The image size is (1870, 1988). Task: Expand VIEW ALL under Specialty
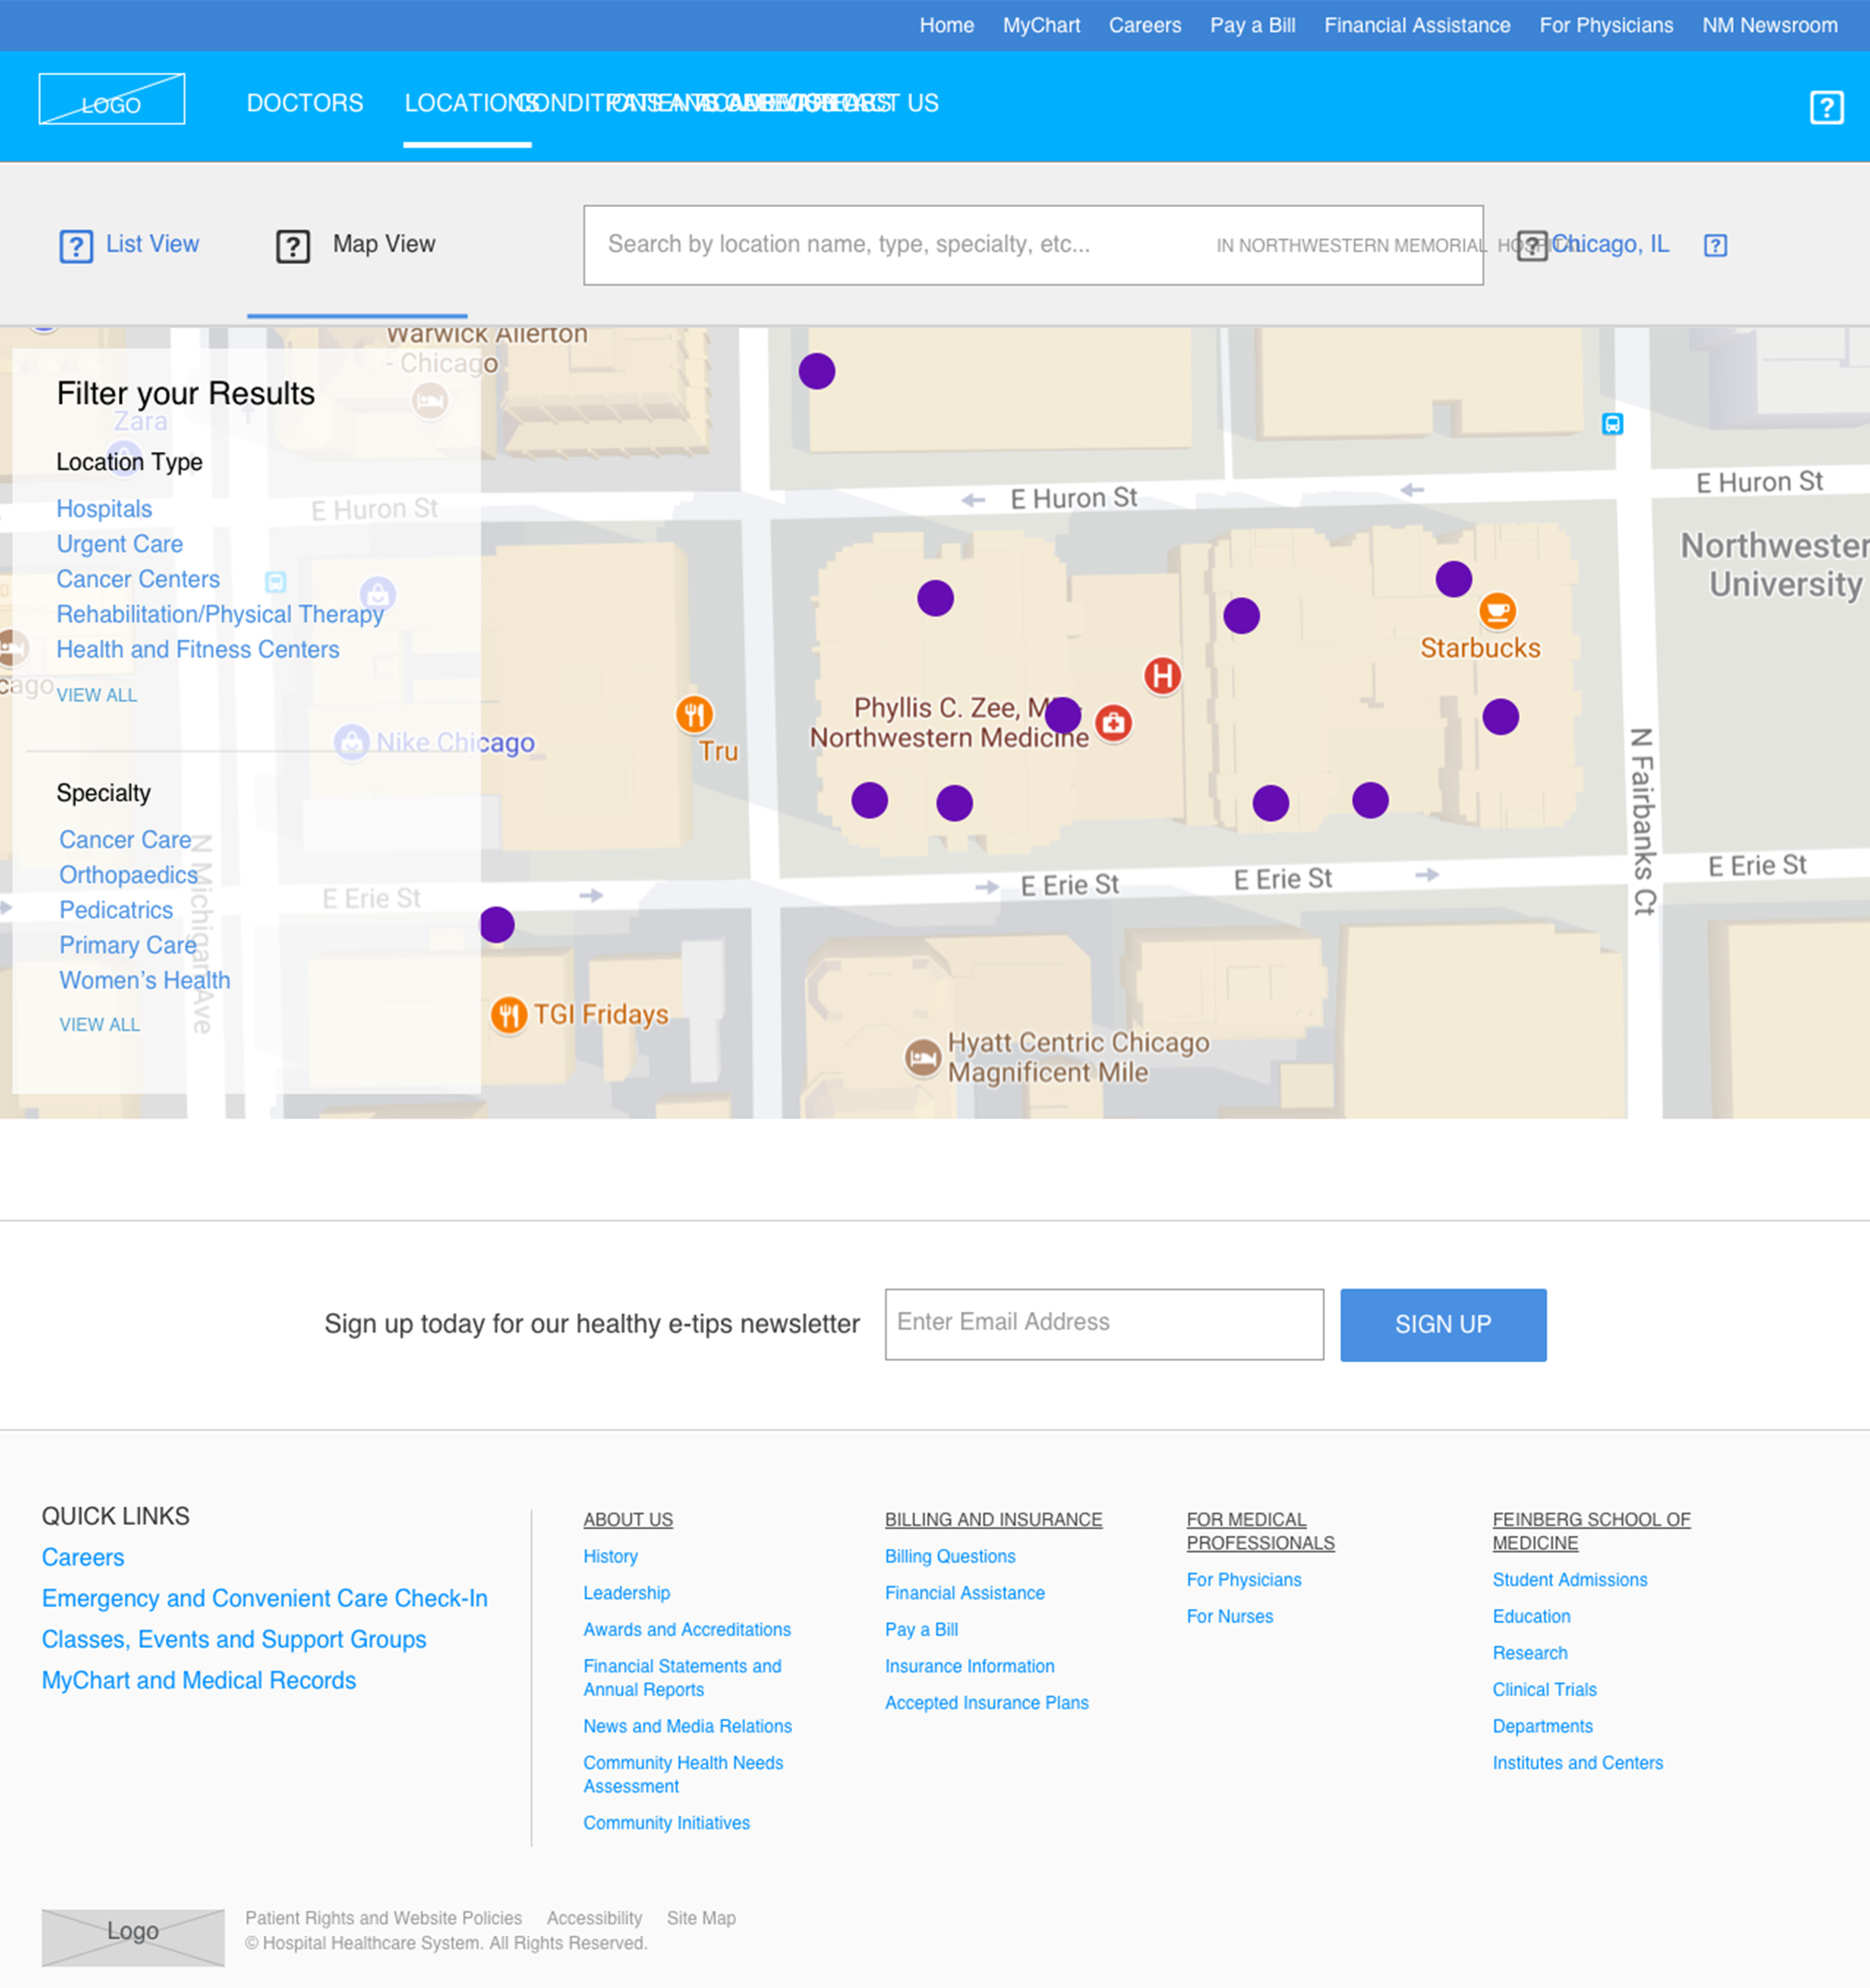pos(100,1025)
